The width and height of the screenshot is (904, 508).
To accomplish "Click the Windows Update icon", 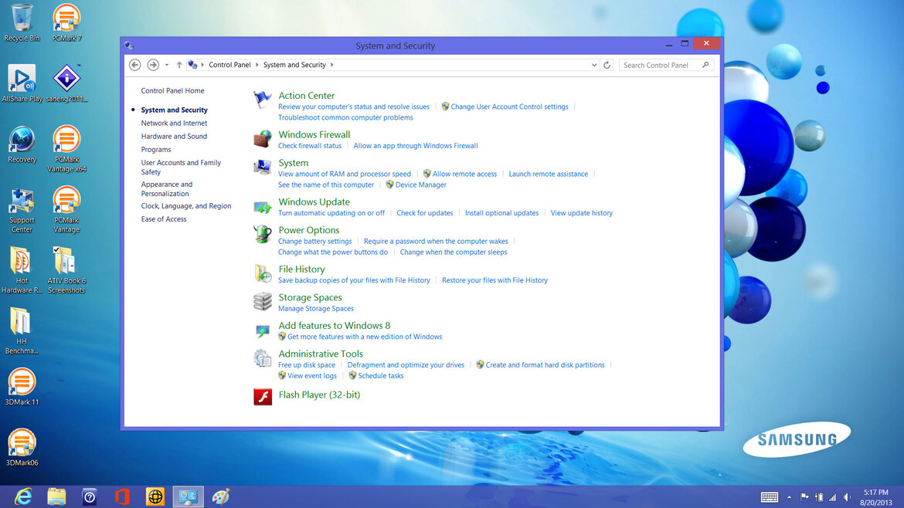I will pos(263,206).
